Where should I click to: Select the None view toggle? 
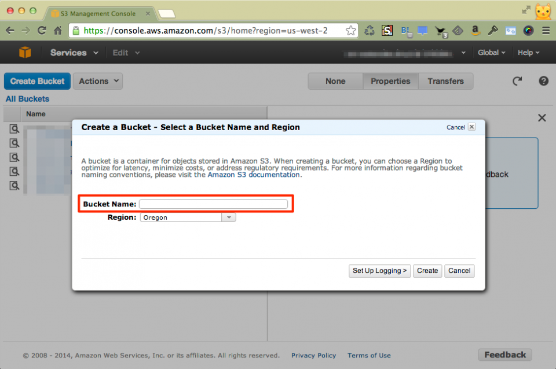coord(335,82)
